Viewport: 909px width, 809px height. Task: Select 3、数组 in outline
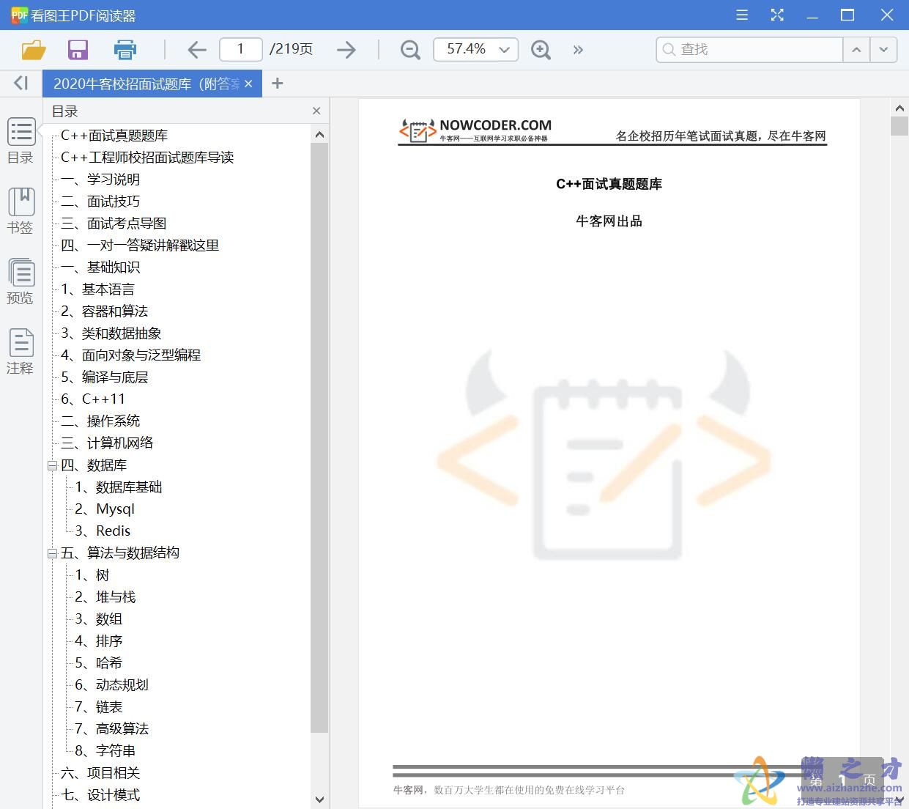pos(98,619)
